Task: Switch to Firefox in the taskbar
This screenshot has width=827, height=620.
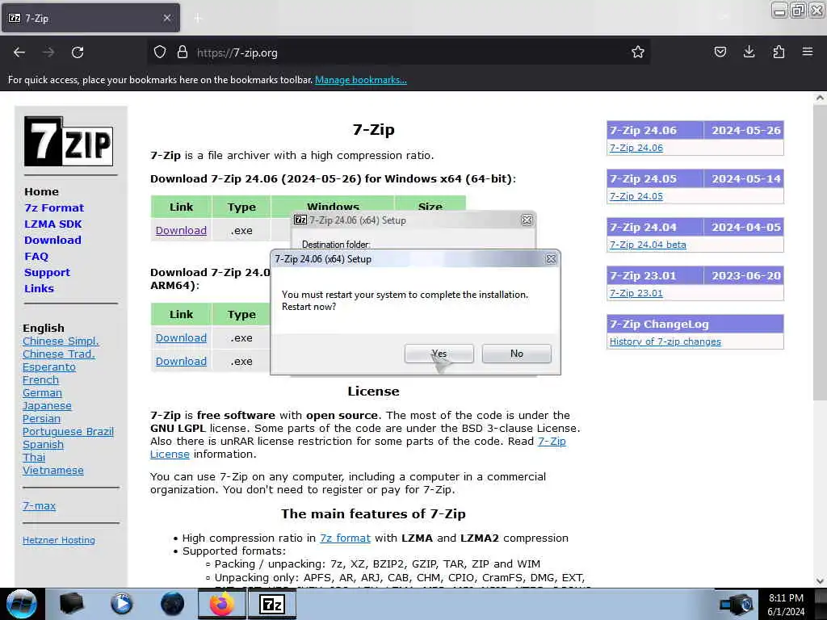Action: pyautogui.click(x=222, y=604)
